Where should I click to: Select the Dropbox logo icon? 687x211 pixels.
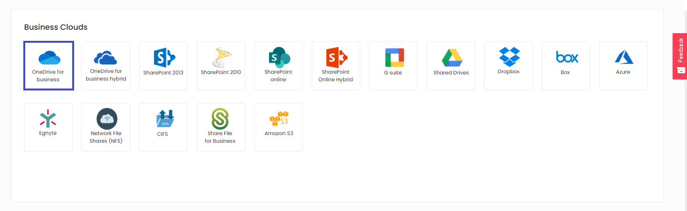coord(509,56)
